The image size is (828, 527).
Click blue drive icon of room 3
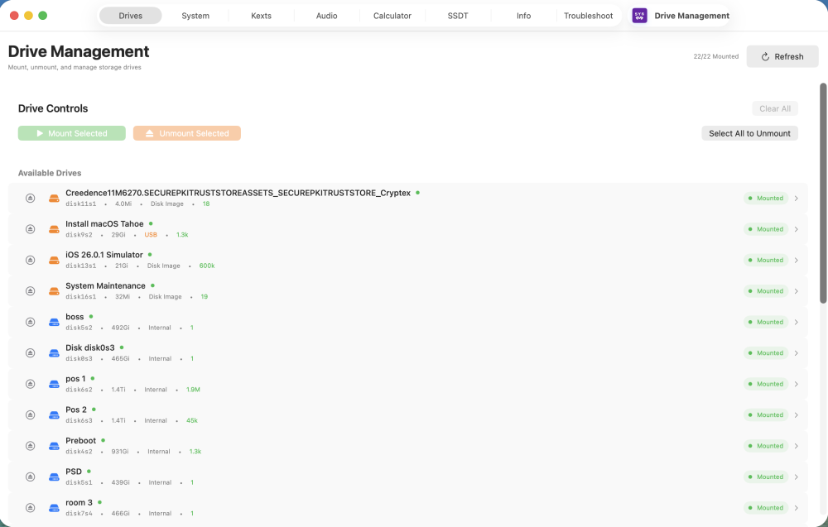tap(54, 508)
